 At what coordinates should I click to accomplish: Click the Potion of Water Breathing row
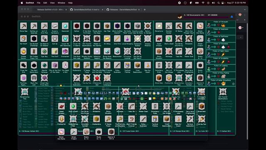221,83
